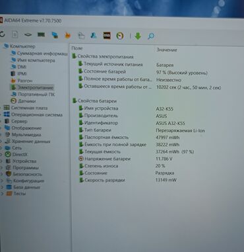Click the value 13149 mW
This screenshot has height=252, width=244.
pyautogui.click(x=166, y=180)
